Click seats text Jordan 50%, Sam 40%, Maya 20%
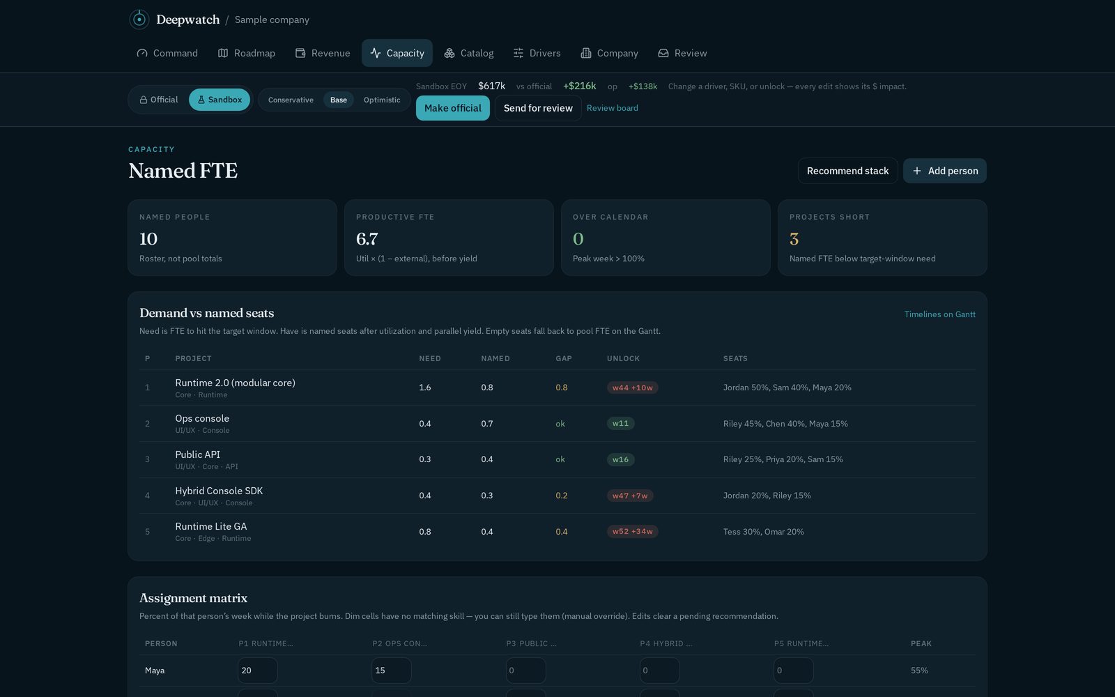 pos(787,388)
